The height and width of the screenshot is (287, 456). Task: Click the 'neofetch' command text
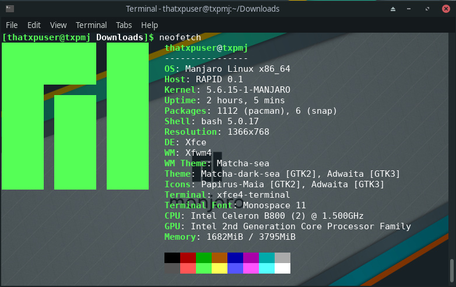point(180,37)
